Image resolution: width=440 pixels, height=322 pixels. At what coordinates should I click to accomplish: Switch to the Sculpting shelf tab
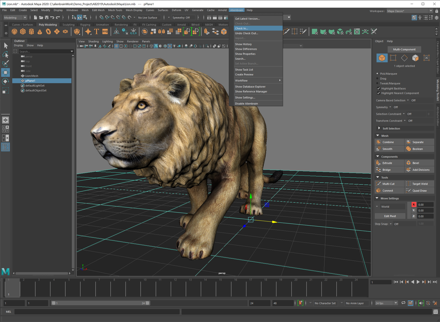(x=68, y=24)
